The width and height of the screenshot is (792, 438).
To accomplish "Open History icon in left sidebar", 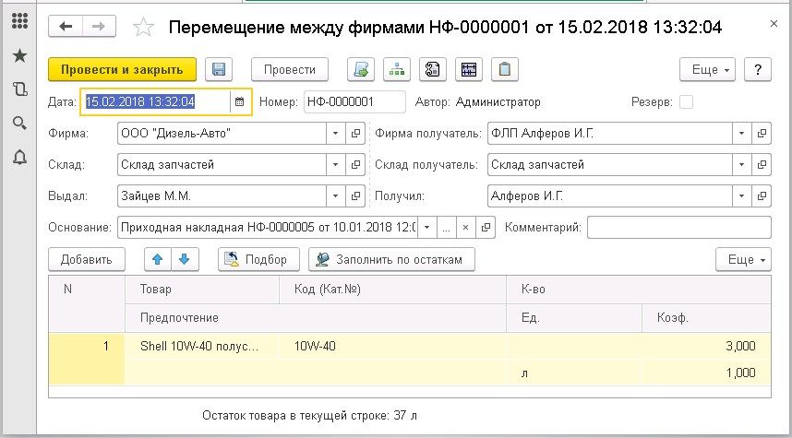I will (19, 89).
